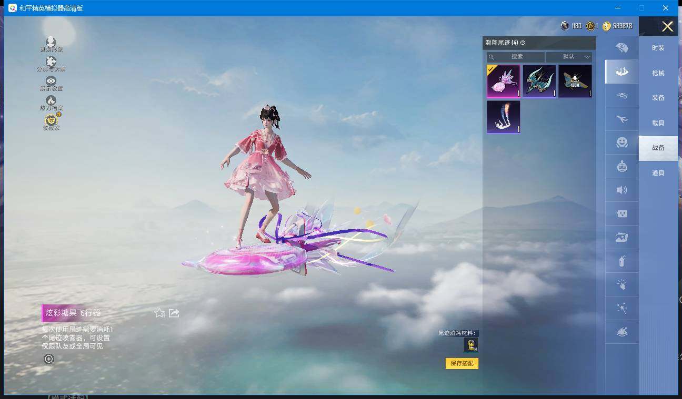Image resolution: width=682 pixels, height=399 pixels.
Task: Click the 尾迹消耗材料 spray material icon
Action: pyautogui.click(x=470, y=344)
